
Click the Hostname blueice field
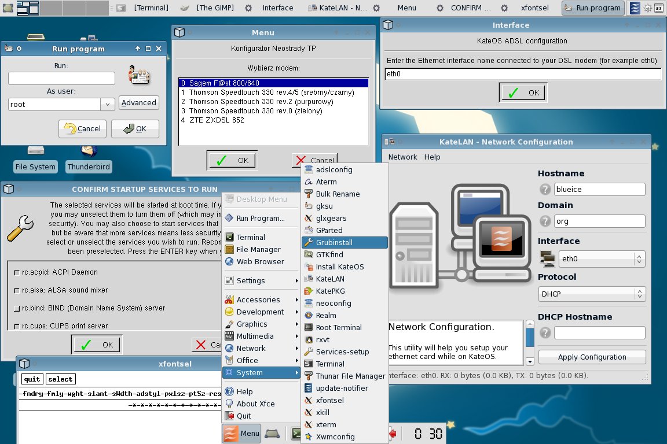coord(599,190)
